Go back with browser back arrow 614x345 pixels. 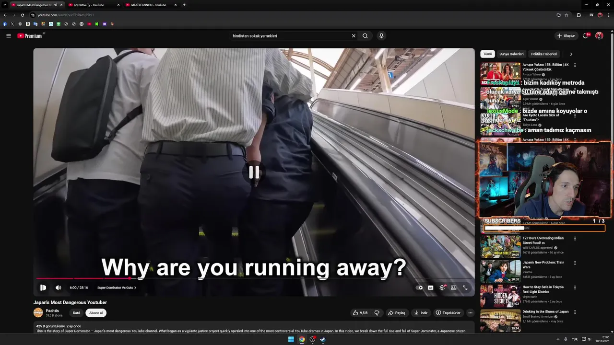click(x=5, y=15)
